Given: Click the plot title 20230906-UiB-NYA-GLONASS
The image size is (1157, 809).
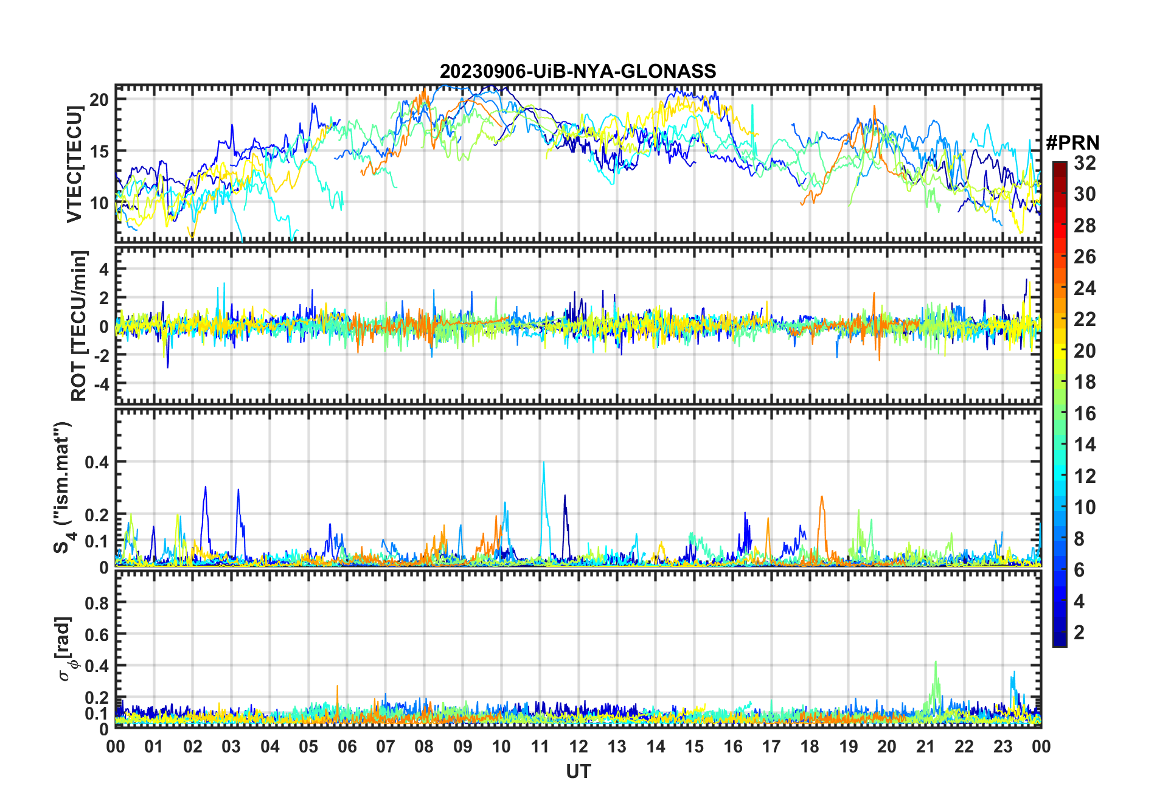Looking at the screenshot, I should (578, 71).
